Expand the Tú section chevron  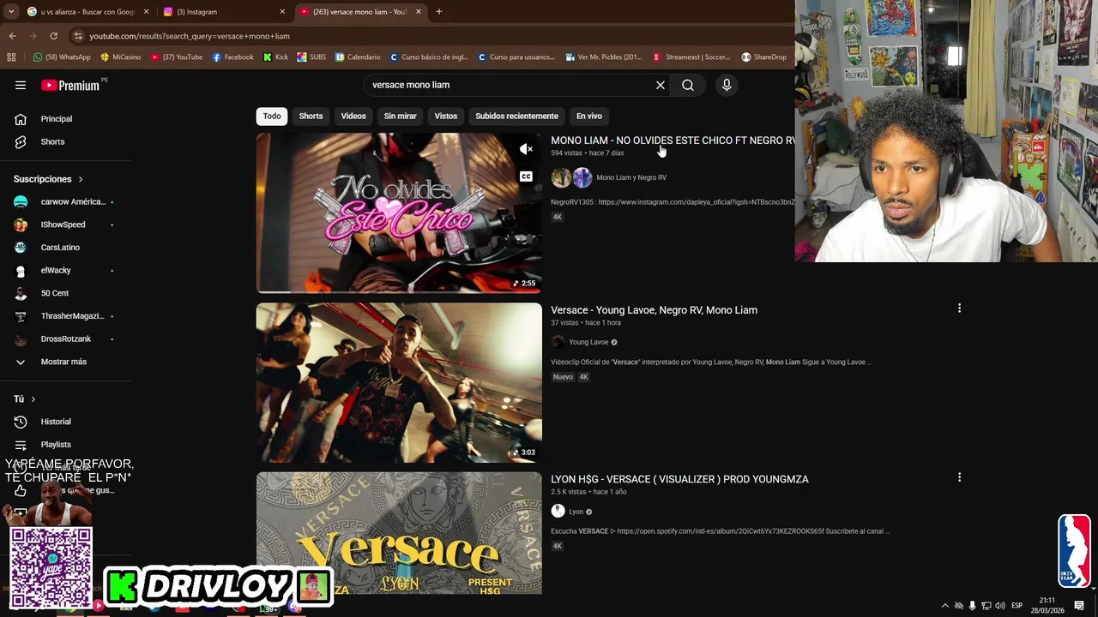33,399
